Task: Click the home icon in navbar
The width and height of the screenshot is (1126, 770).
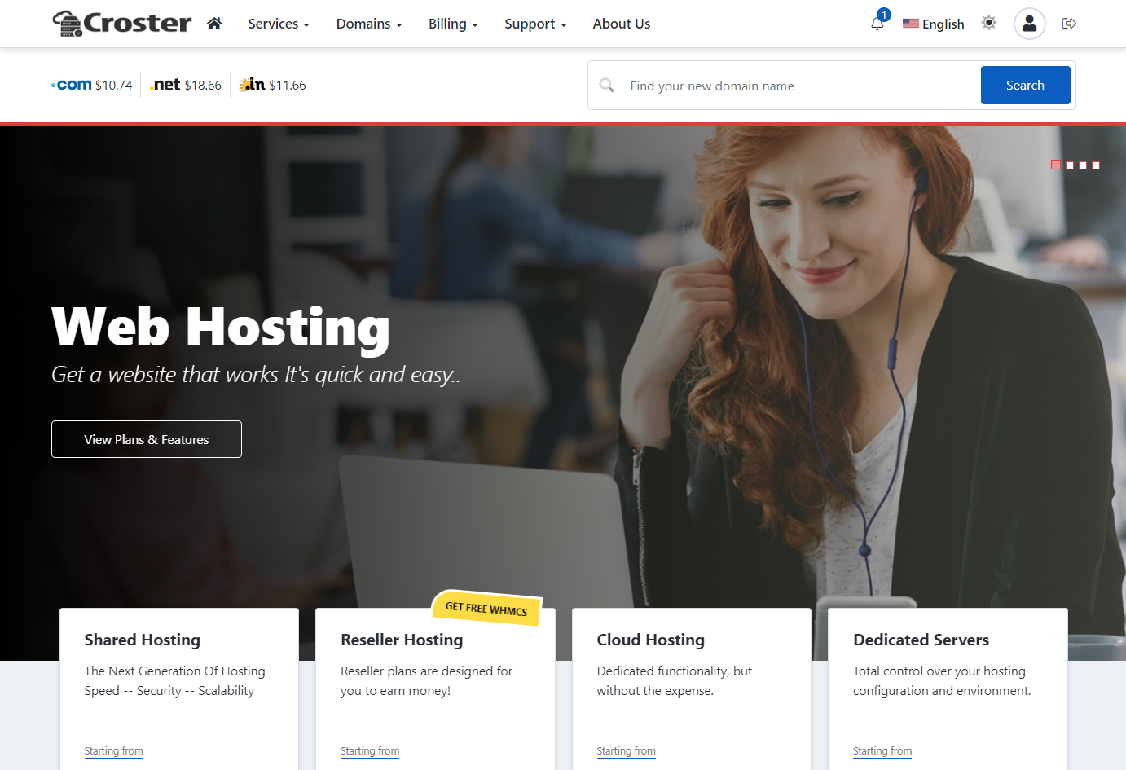Action: pos(214,24)
